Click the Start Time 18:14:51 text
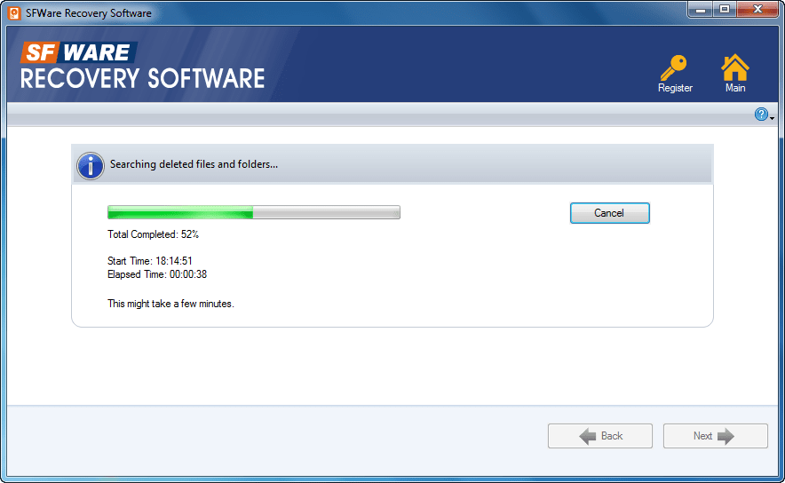The image size is (785, 483). pyautogui.click(x=150, y=261)
